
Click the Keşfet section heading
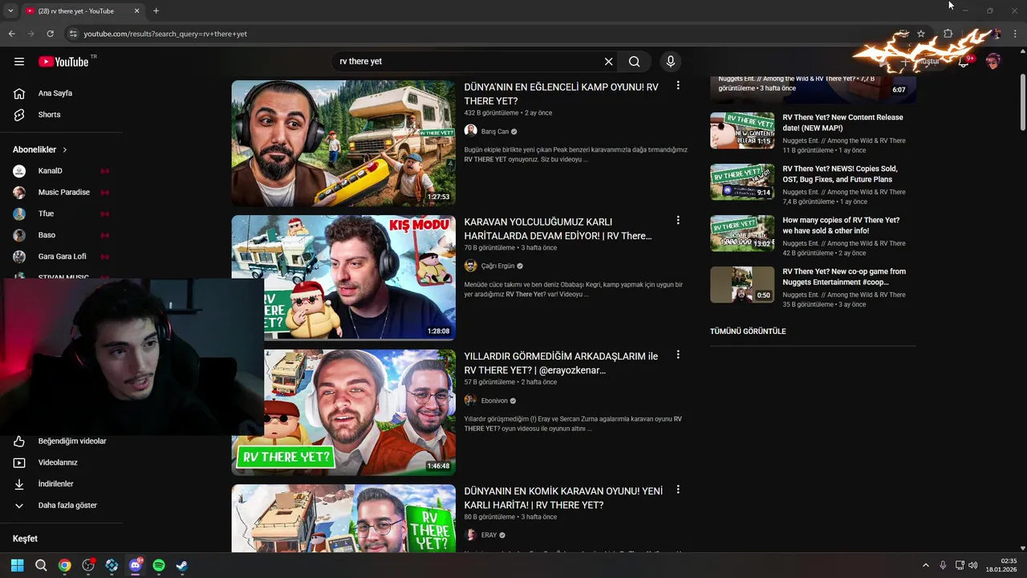pyautogui.click(x=25, y=539)
